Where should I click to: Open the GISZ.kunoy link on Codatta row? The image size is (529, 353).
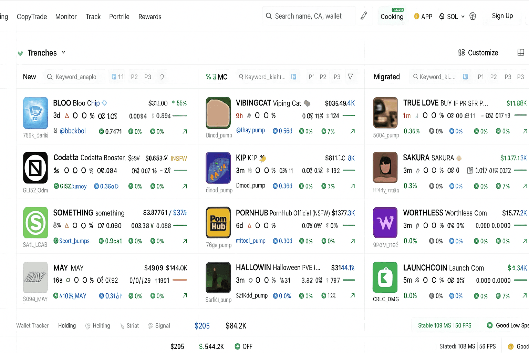[70, 186]
